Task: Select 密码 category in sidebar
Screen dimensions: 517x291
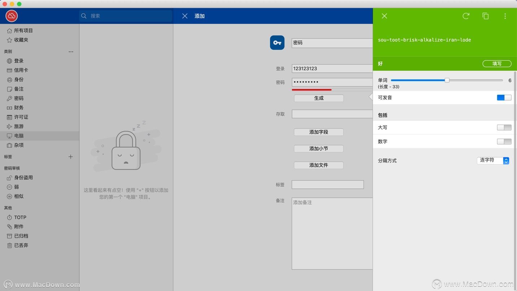Action: [x=39, y=98]
